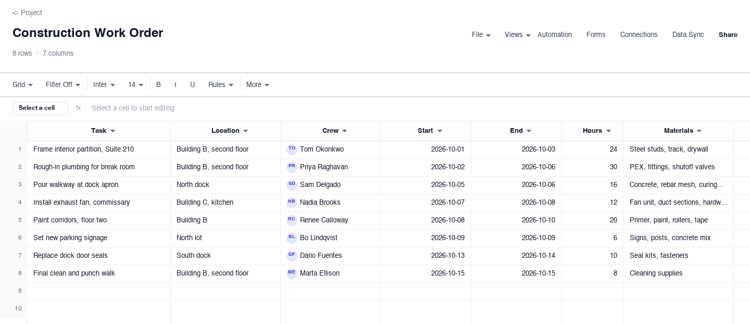Select cell 'Set new parking signage'
The width and height of the screenshot is (750, 324).
pos(99,239)
